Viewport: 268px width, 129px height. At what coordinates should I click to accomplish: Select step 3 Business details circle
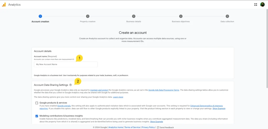[134, 16]
